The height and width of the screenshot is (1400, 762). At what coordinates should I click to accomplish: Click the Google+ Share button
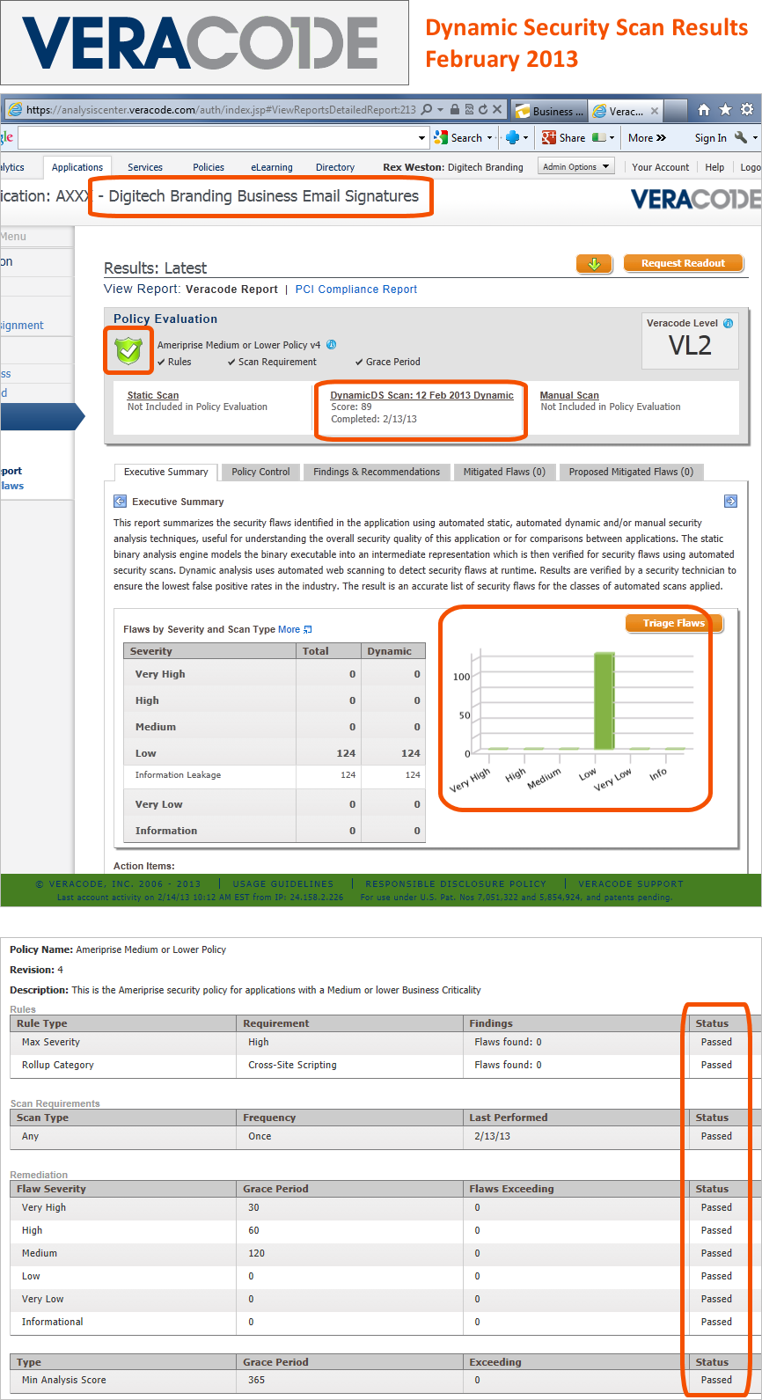point(563,138)
